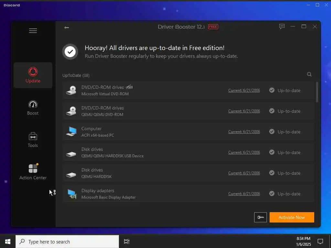The image size is (331, 248).
Task: Open Task View on the taskbar
Action: (x=127, y=242)
